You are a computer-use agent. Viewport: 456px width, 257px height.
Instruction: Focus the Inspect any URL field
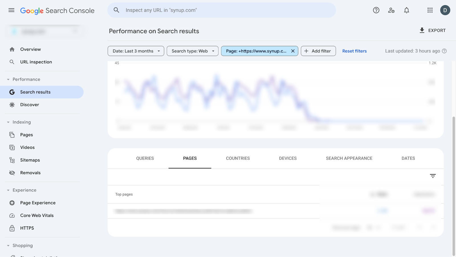pos(221,10)
